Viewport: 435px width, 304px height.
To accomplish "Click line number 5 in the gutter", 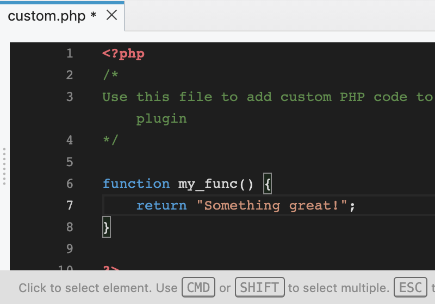I will (x=70, y=162).
